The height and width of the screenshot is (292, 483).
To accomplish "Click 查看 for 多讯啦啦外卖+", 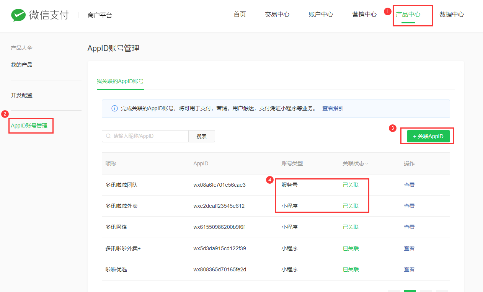I will [x=409, y=248].
